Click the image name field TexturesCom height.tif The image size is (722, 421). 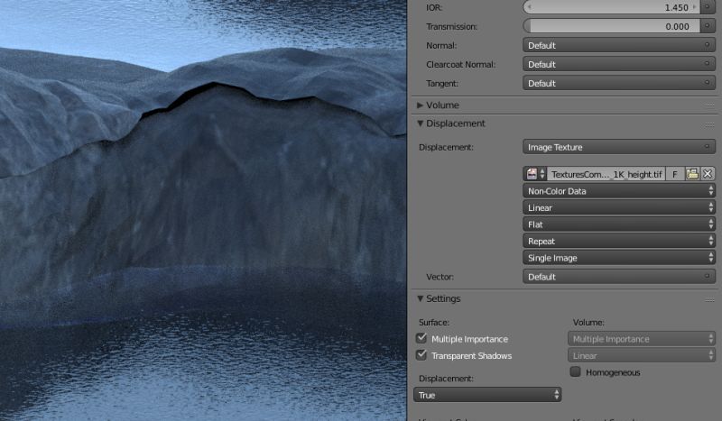(606, 174)
